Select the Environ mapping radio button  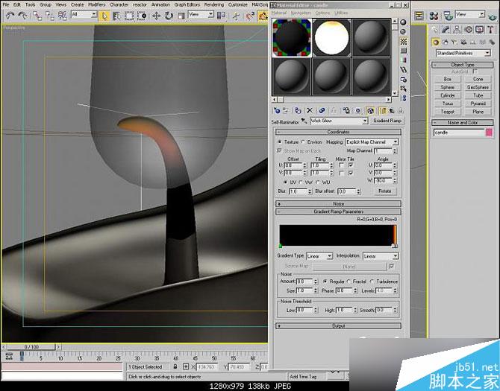click(x=303, y=142)
